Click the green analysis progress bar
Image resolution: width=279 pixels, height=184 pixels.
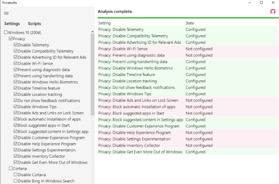coord(188,18)
